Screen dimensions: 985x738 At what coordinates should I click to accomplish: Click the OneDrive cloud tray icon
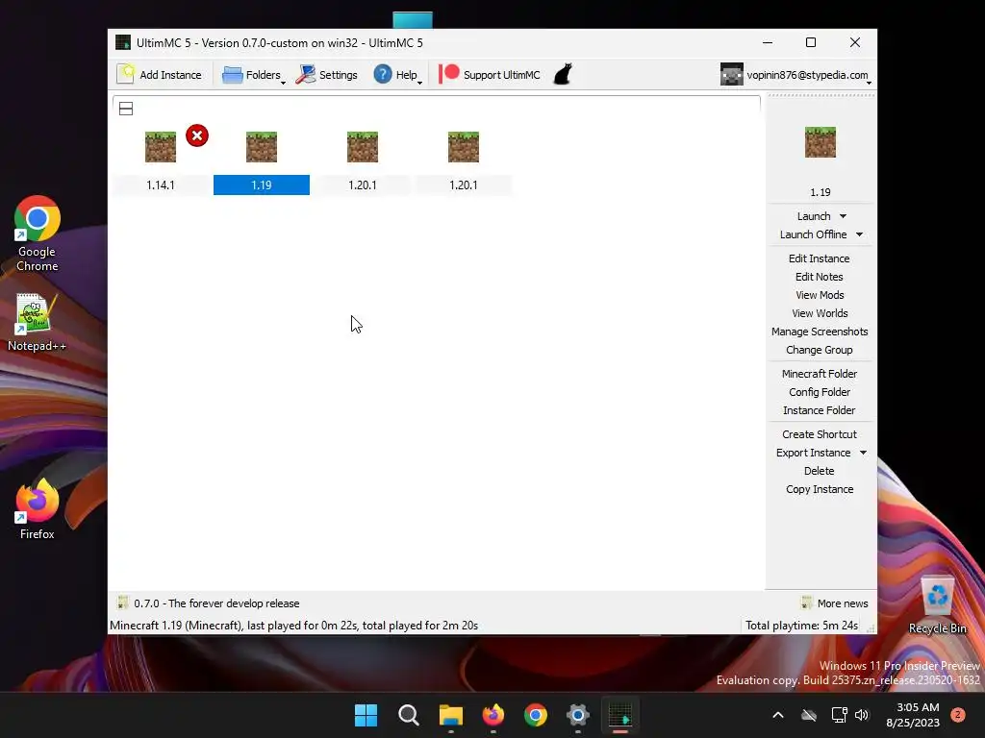click(809, 715)
